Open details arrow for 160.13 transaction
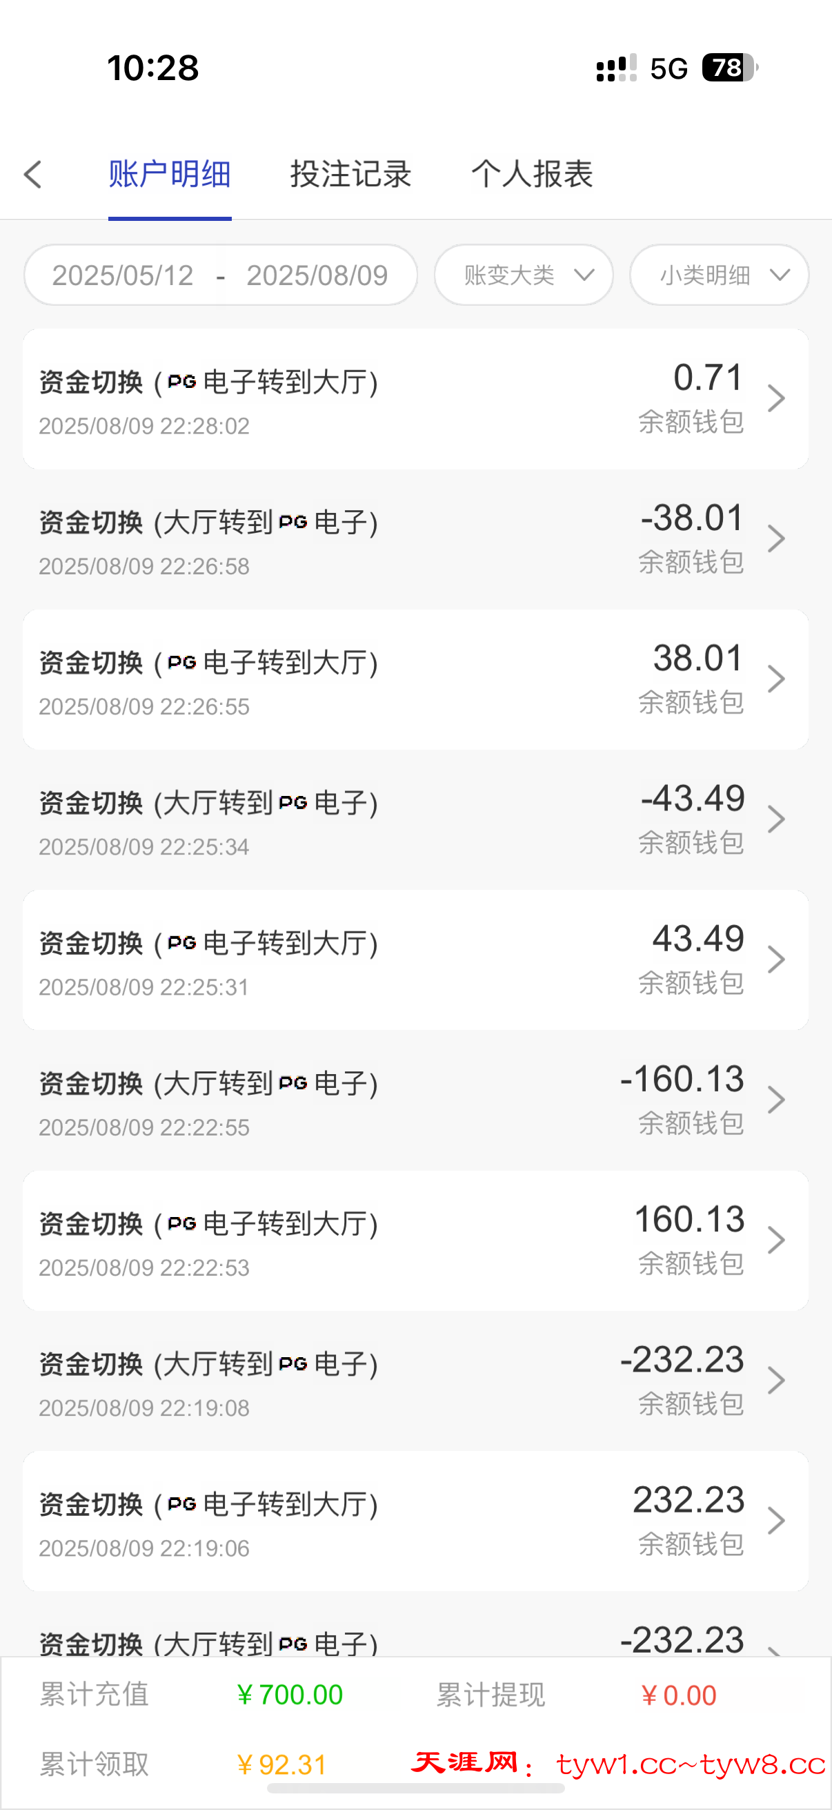This screenshot has height=1810, width=832. (x=776, y=1240)
